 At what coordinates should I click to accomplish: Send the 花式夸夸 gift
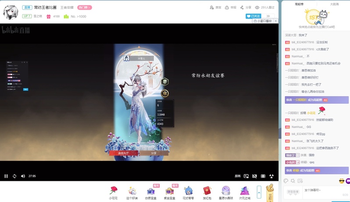tap(188, 193)
